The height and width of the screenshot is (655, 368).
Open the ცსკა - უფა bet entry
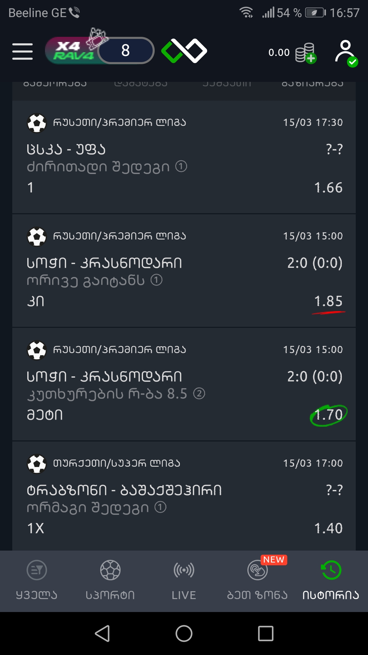coord(184,157)
